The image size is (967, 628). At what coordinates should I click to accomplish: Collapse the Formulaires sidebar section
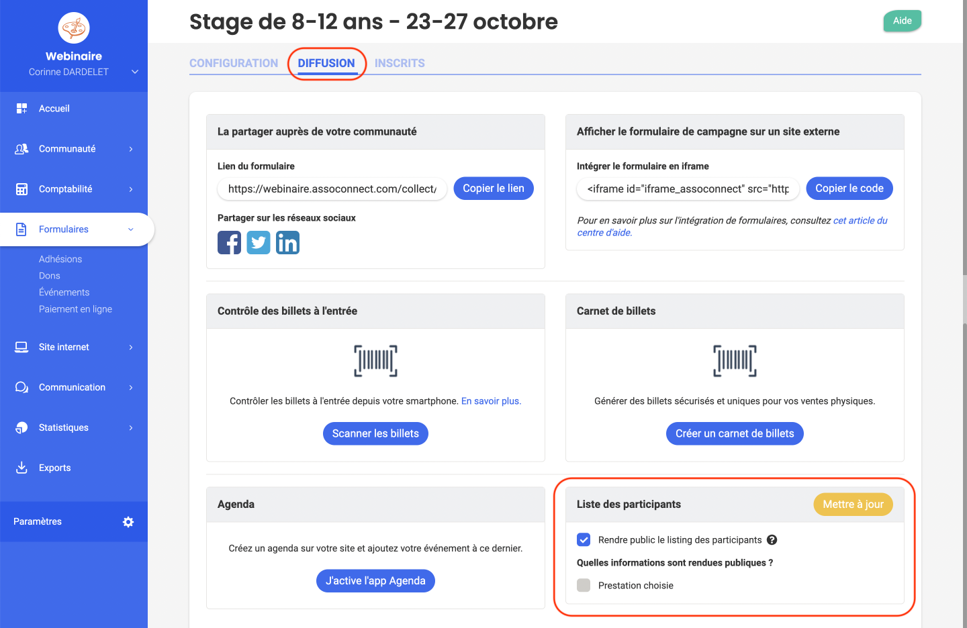click(130, 229)
